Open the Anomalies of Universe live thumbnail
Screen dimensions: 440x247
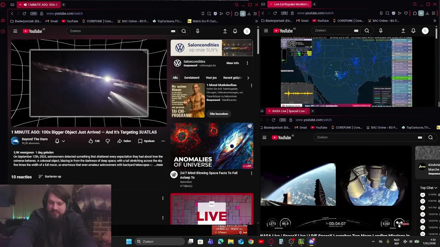click(x=212, y=146)
